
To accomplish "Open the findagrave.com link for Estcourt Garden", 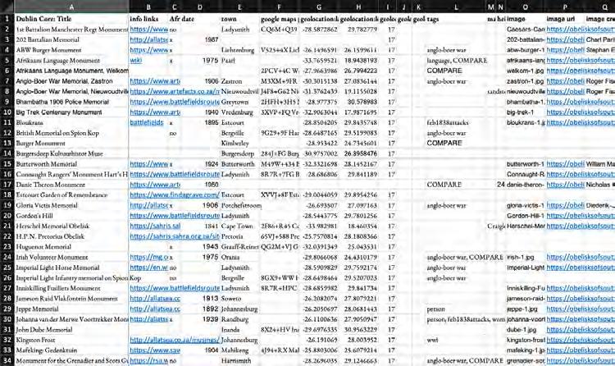I will tap(175, 194).
